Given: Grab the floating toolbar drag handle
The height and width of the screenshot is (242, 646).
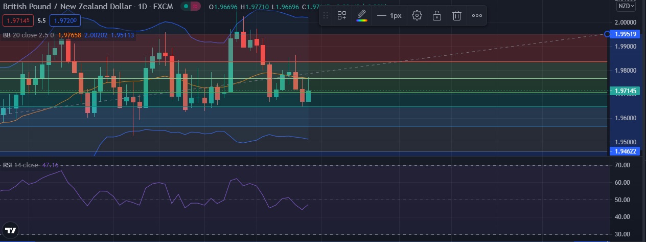Looking at the screenshot, I should point(327,15).
